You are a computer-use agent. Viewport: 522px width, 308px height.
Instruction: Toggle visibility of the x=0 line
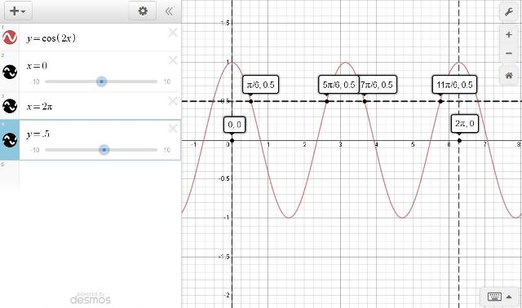pos(10,72)
